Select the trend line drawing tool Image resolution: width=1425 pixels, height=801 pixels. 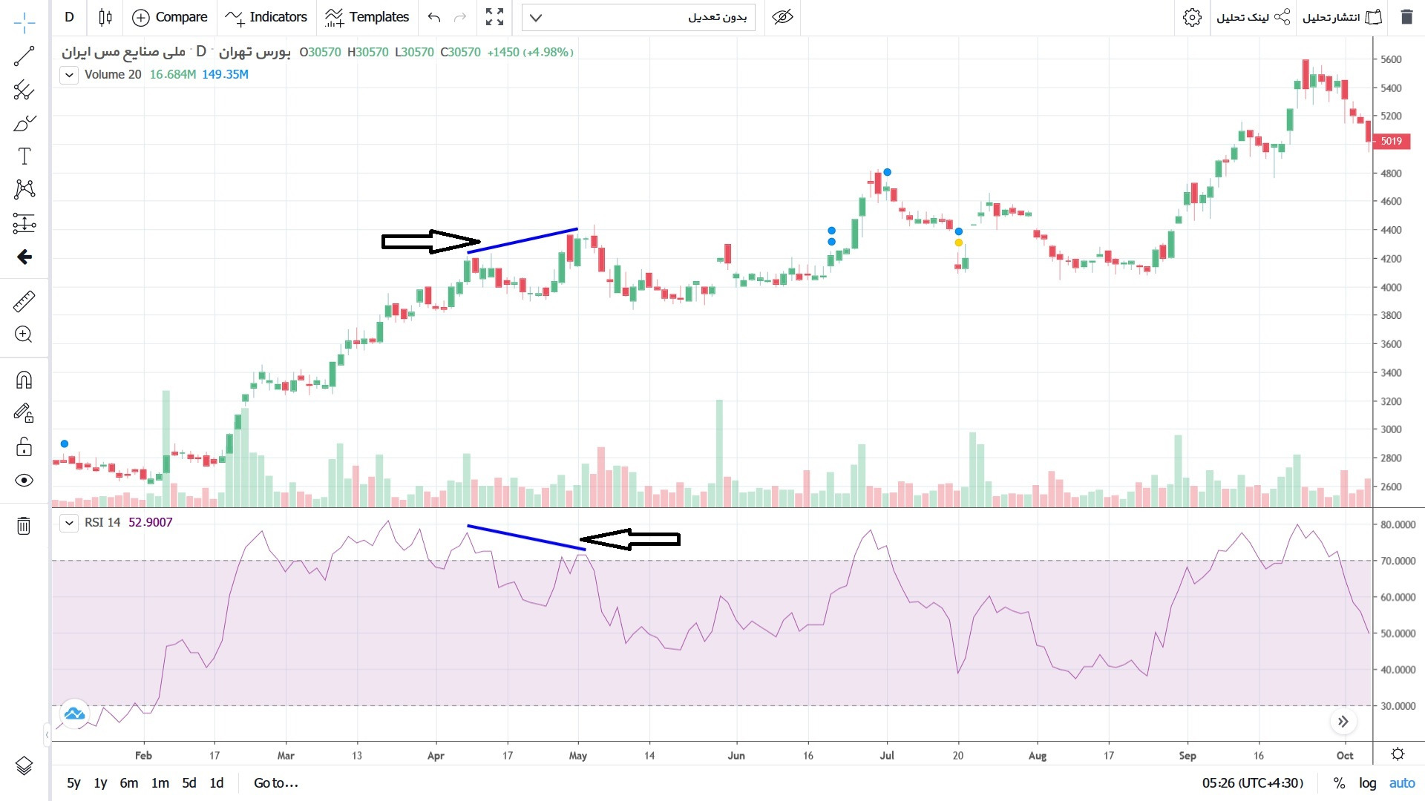24,56
